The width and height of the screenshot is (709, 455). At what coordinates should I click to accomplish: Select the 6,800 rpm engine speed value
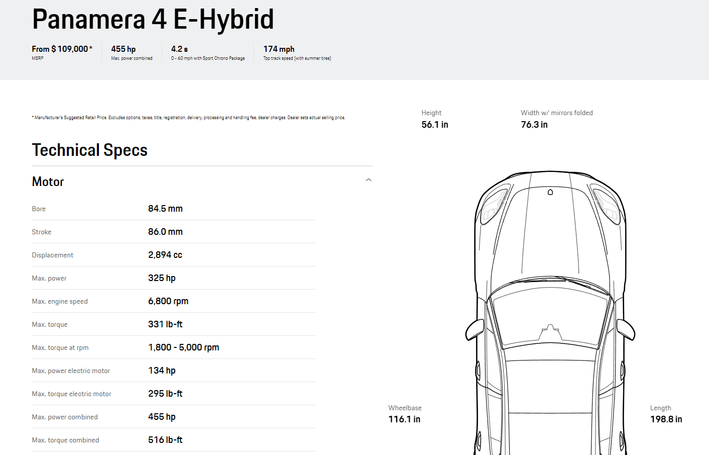click(x=168, y=301)
